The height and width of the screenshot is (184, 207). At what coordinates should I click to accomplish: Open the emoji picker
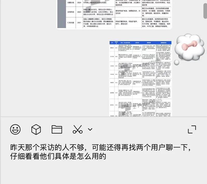(15, 129)
